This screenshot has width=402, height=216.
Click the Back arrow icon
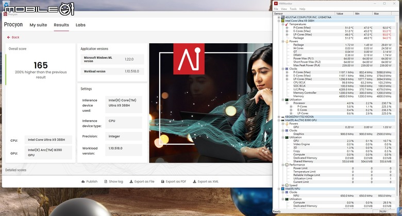(8, 37)
